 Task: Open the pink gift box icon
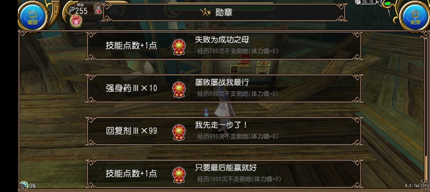76,21
